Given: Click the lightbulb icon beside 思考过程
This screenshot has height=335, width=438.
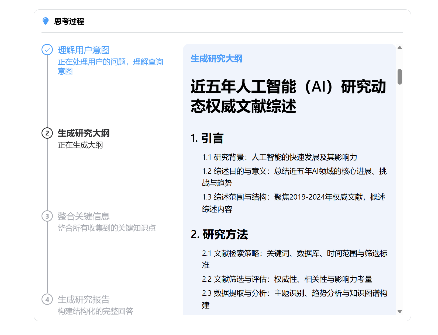Looking at the screenshot, I should [x=46, y=21].
